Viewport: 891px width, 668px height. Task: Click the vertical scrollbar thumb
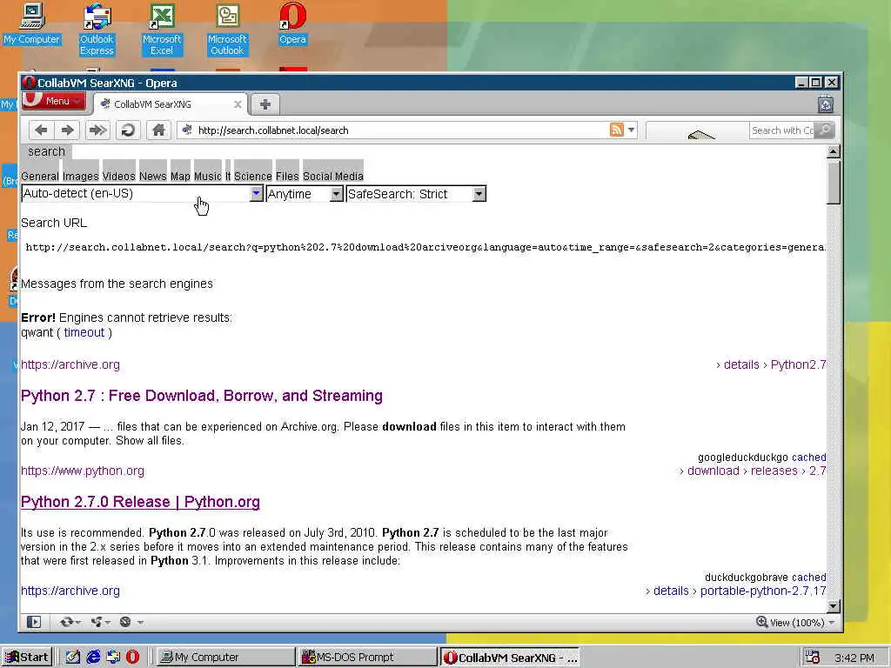tap(833, 182)
